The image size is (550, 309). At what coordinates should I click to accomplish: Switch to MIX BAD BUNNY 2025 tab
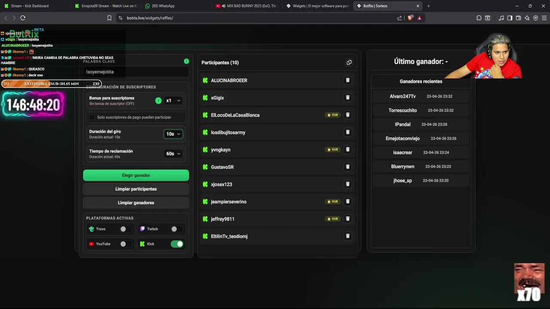click(247, 6)
